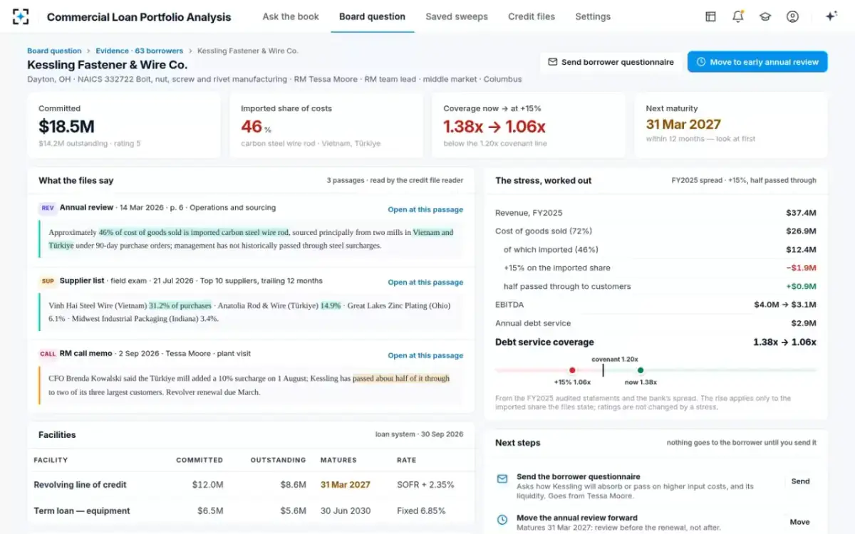Screen dimensions: 855x534
Task: Click the red +15% 1.06x coverage marker
Action: (572, 370)
